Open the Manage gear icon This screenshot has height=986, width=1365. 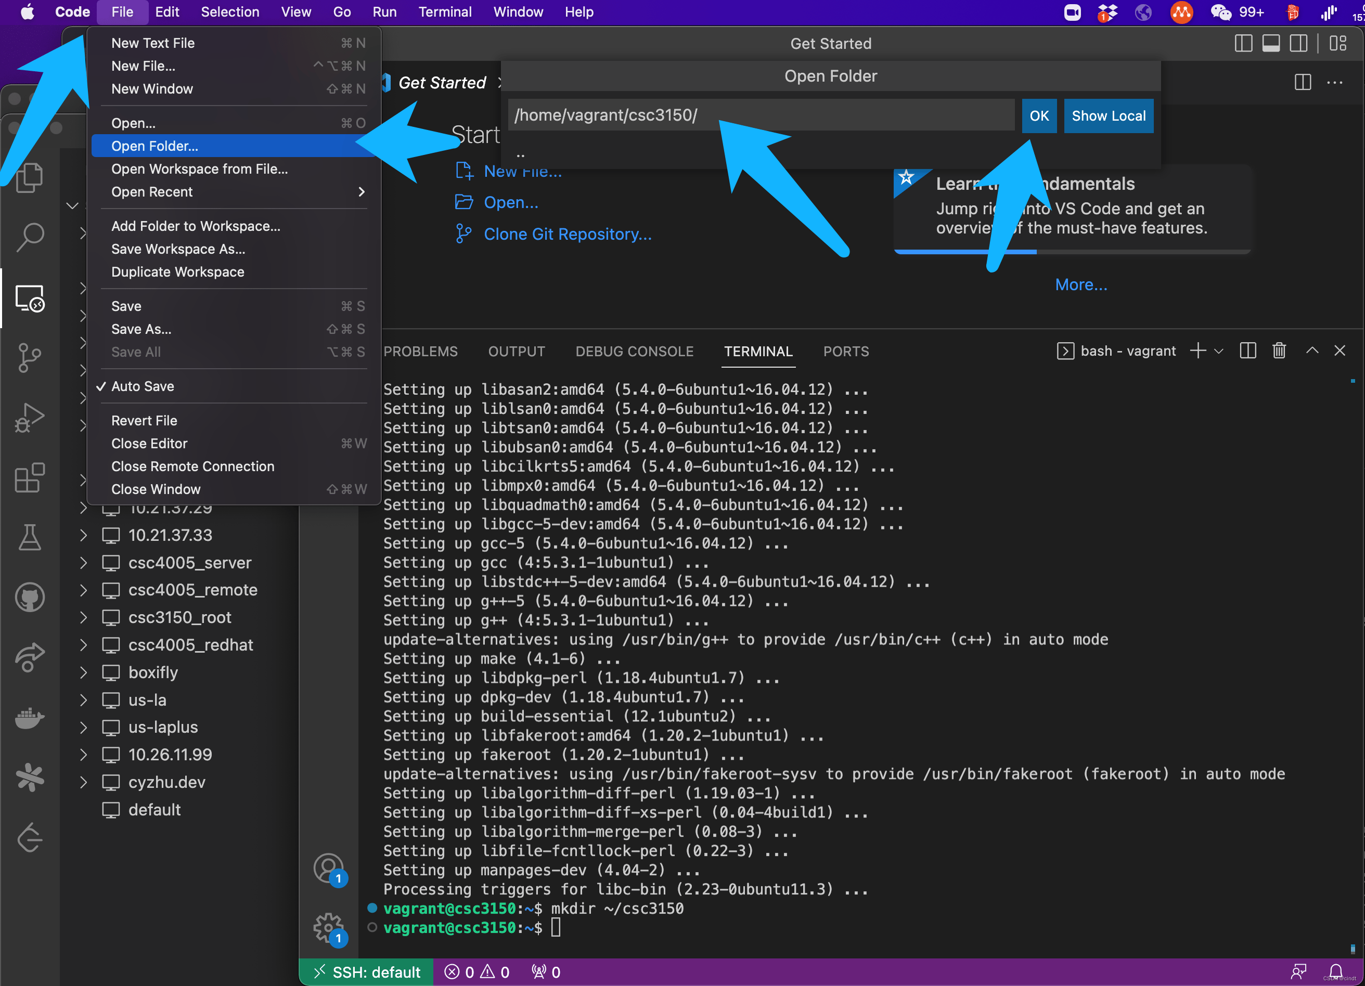click(x=328, y=927)
